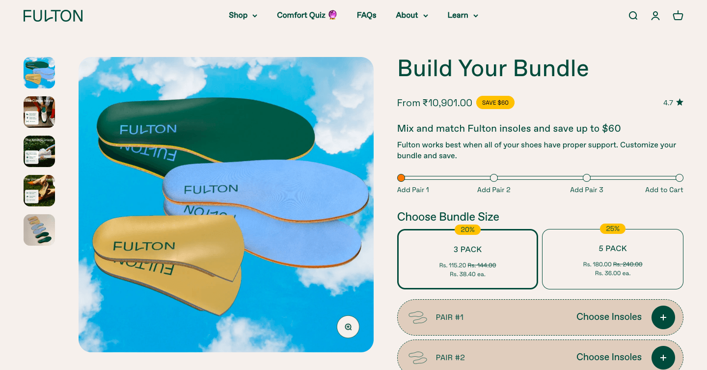Click the Add Pair 2 progress step dot
Screen dimensions: 707x370
coord(494,178)
